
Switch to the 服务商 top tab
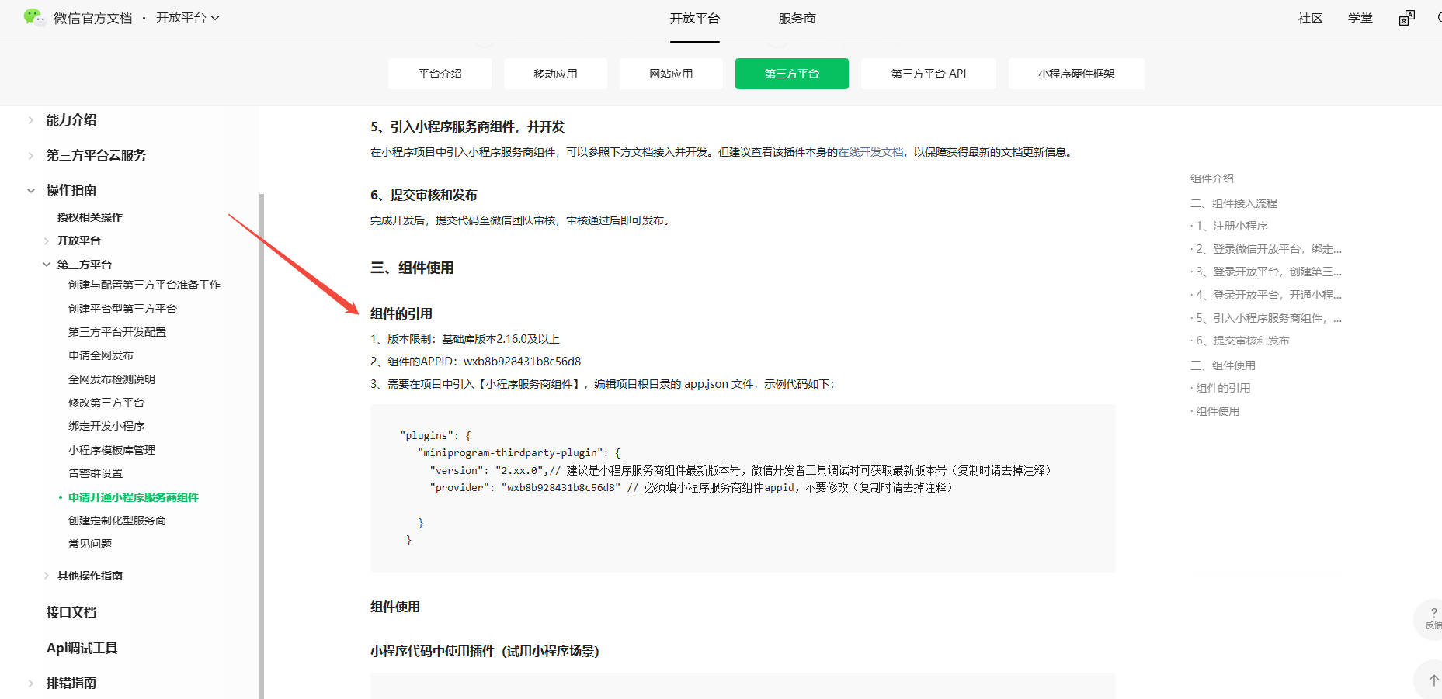[x=797, y=19]
